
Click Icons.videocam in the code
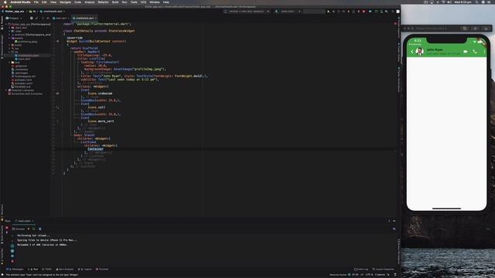click(x=100, y=93)
